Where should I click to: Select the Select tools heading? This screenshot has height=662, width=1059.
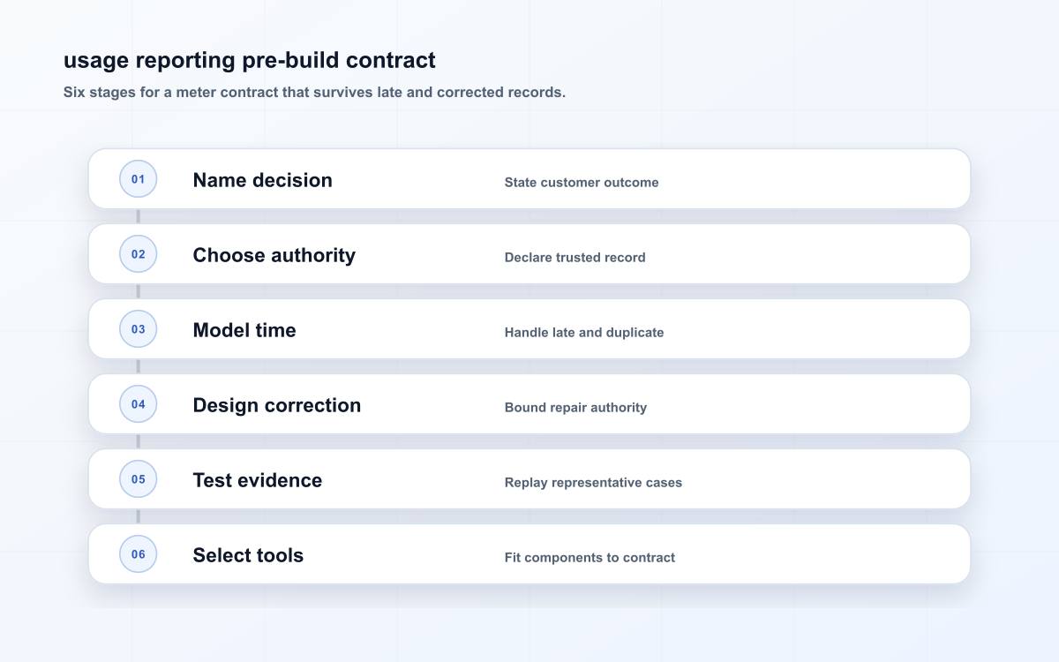248,555
